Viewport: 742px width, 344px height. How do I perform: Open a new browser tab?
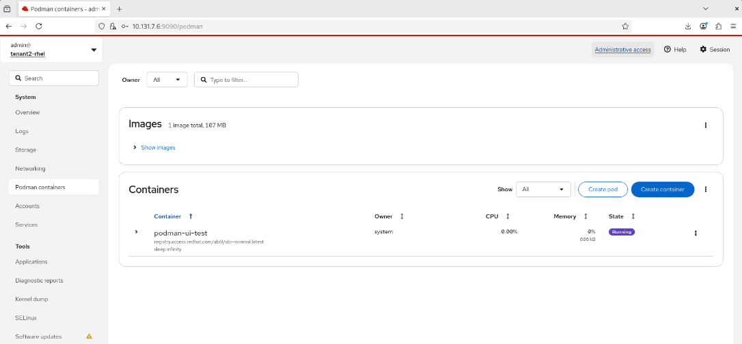(x=120, y=9)
